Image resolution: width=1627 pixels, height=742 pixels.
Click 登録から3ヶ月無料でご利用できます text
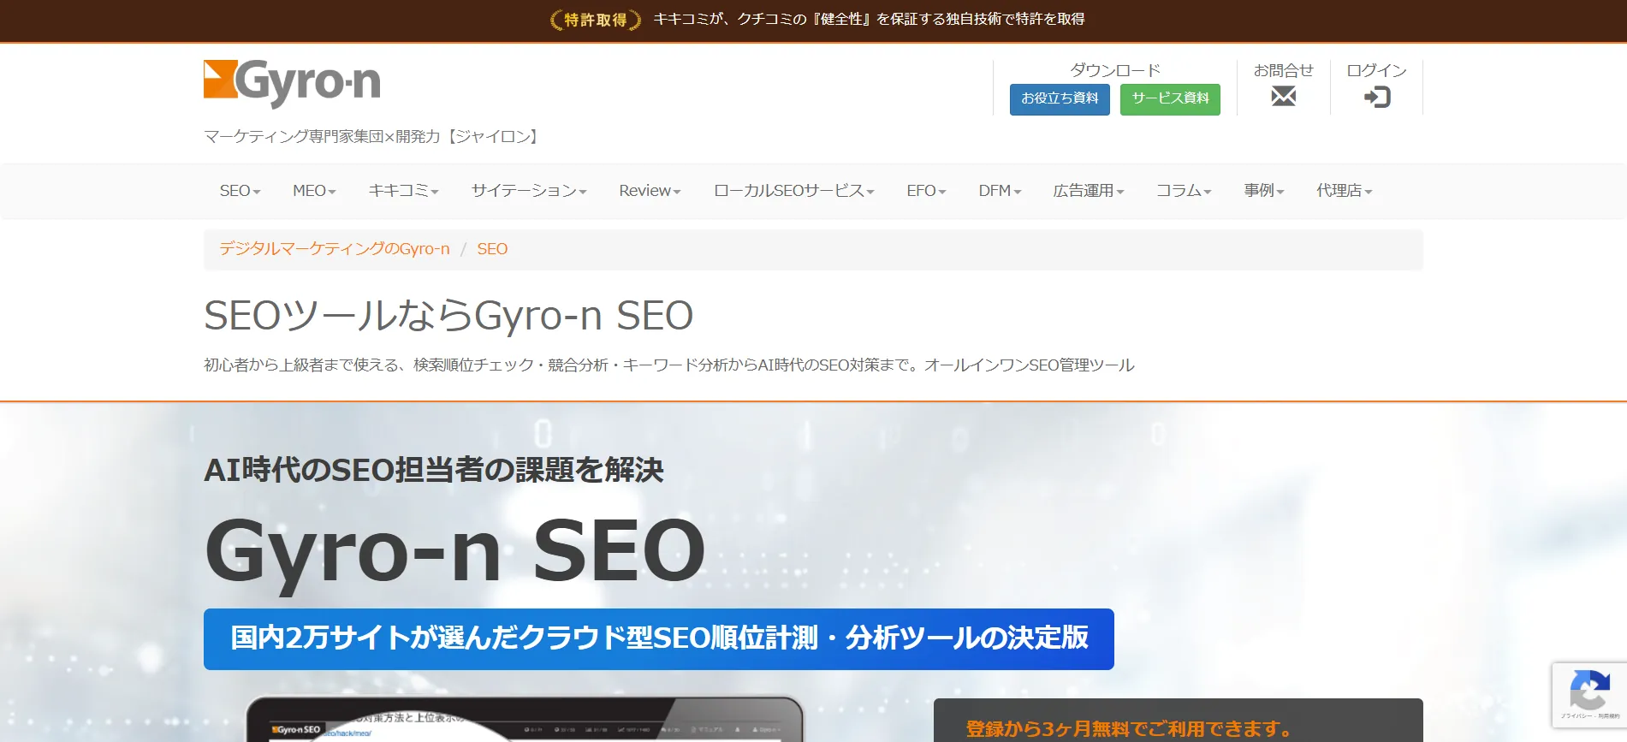coord(1130,729)
